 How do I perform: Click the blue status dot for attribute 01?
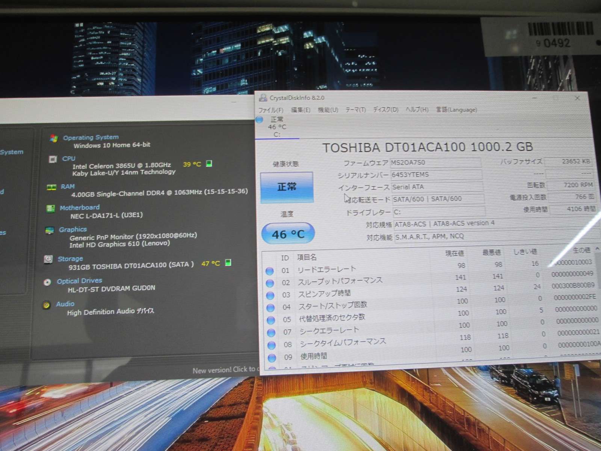(269, 271)
